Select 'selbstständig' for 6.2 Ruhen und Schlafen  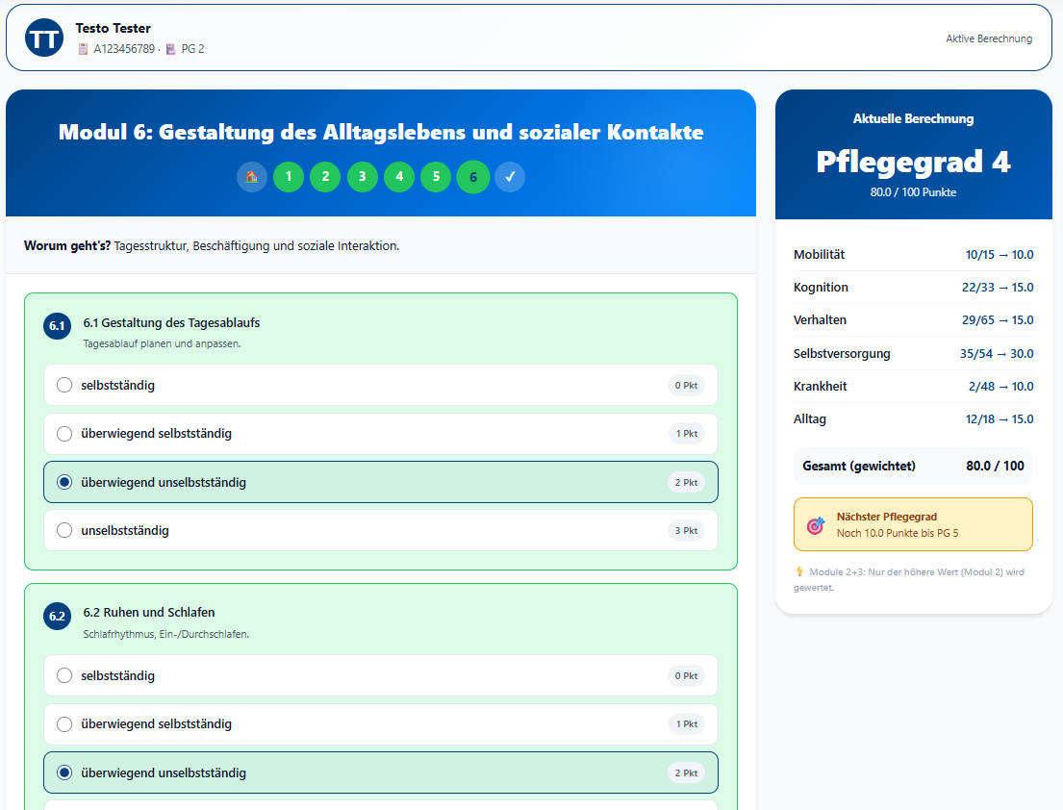pos(64,675)
